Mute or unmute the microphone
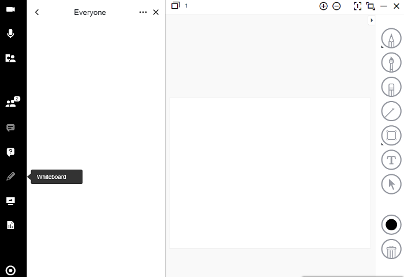Image resolution: width=404 pixels, height=277 pixels. [10, 33]
